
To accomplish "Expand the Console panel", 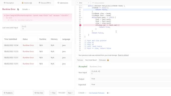I will (82, 93).
